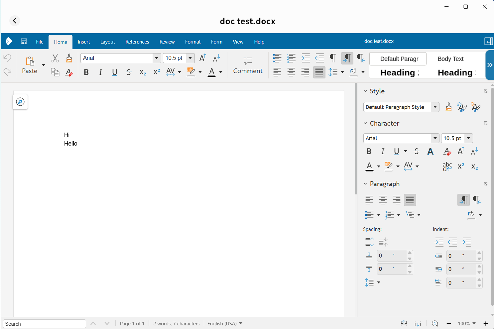
Task: Click the Paste button
Action: (30, 65)
